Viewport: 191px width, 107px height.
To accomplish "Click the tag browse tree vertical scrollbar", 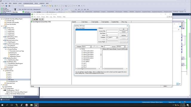I will tap(101, 58).
